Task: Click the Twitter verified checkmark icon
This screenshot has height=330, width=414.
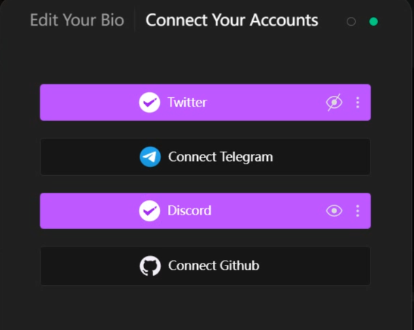Action: coord(150,103)
